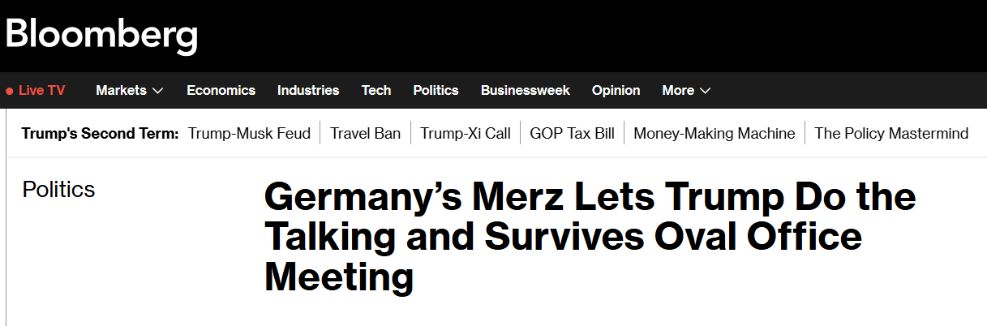Image resolution: width=987 pixels, height=326 pixels.
Task: Go to the Opinion section
Action: point(616,91)
